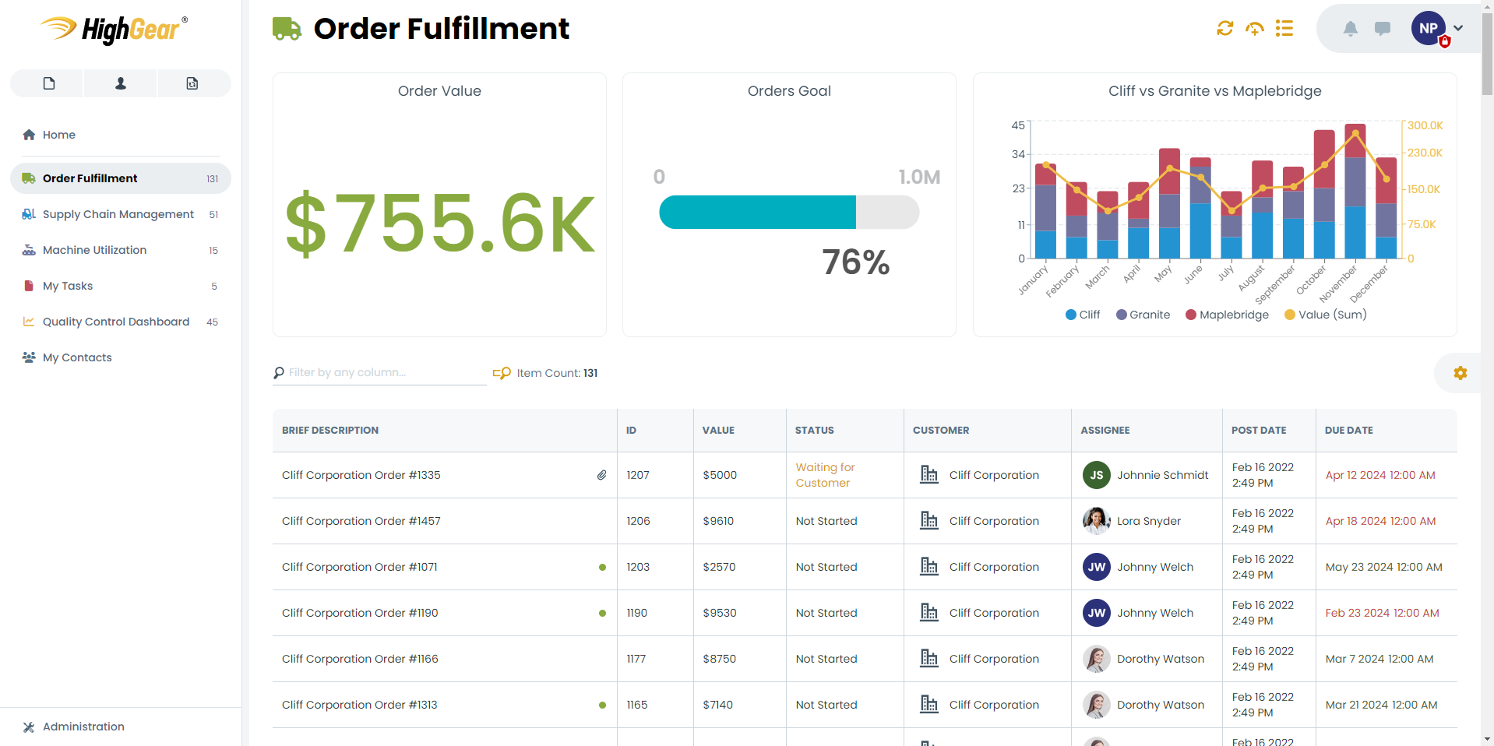
Task: Open Cliff Corporation Order #1071
Action: [359, 567]
